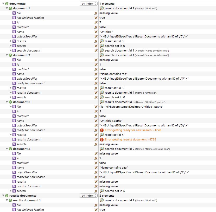Click the magnifier icon beside search set id 9

pos(102,46)
